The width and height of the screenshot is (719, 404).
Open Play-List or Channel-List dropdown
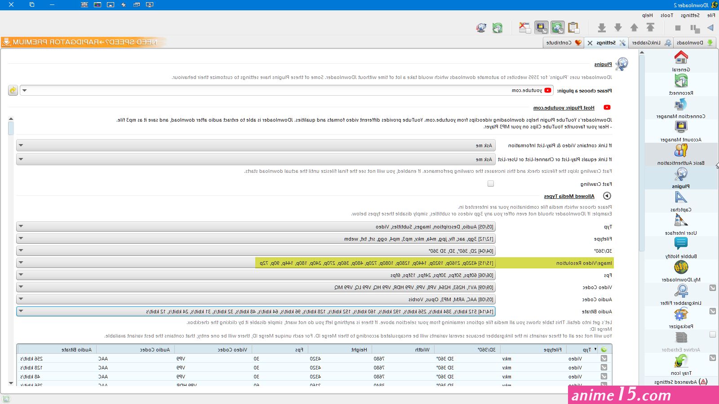(x=256, y=159)
